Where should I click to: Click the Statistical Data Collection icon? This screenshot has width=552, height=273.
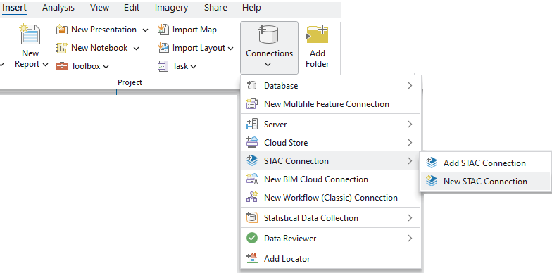(x=252, y=218)
